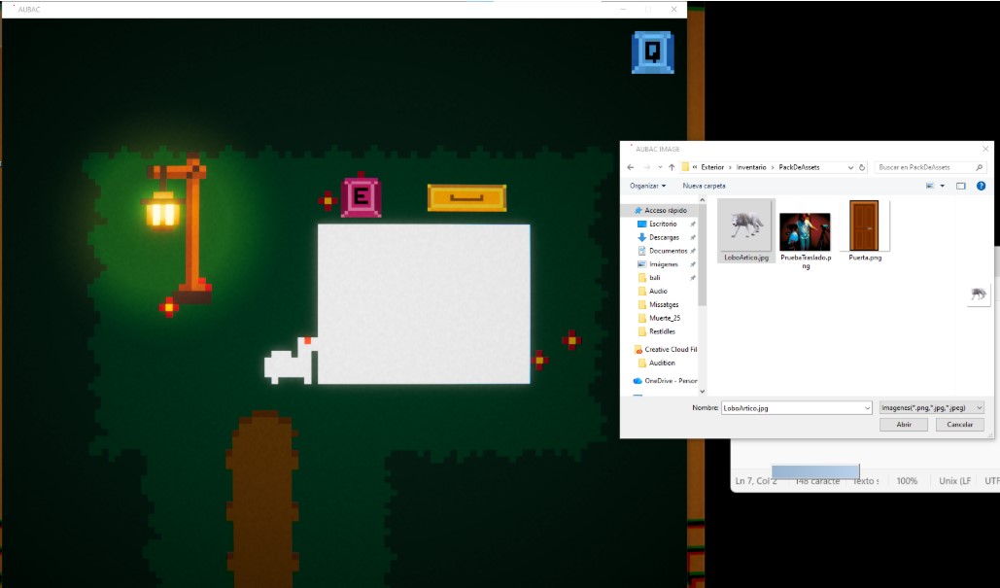
Task: Click the pink E key icon
Action: tap(361, 197)
